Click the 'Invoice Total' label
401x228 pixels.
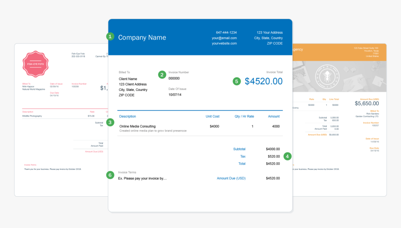point(275,72)
